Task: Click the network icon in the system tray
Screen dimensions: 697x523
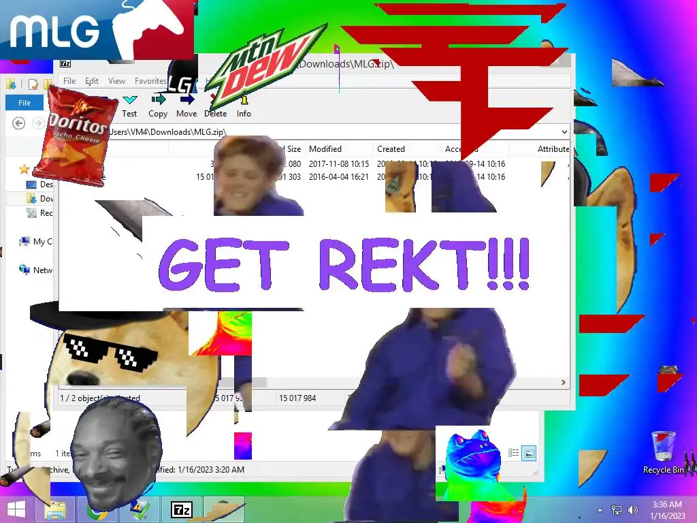Action: [x=617, y=510]
